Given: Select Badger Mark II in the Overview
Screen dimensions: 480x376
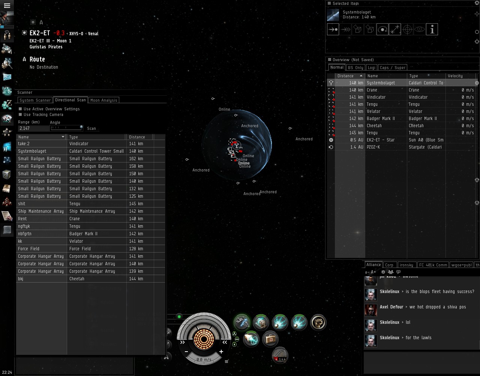Looking at the screenshot, I should point(402,119).
